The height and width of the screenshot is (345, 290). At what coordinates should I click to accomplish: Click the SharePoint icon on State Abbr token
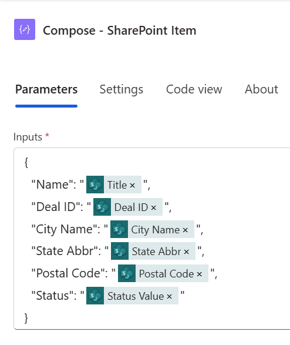click(x=120, y=251)
